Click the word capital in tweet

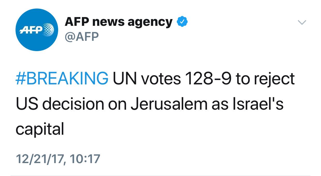point(40,130)
